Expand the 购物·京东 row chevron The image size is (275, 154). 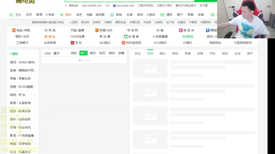35,95
